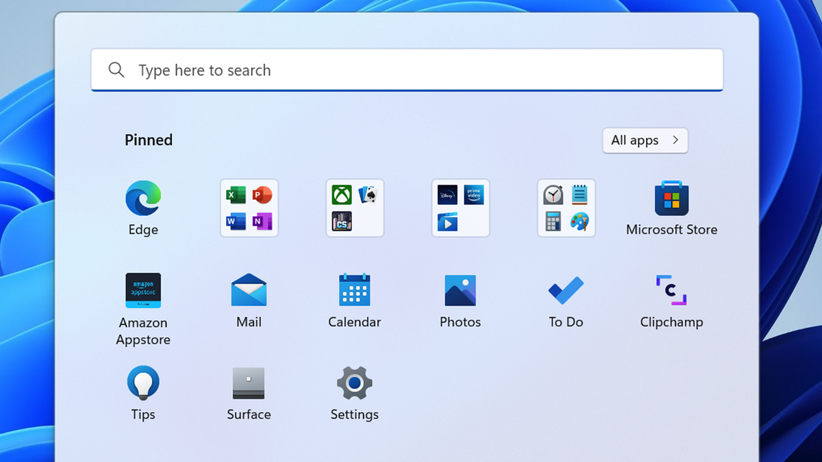
Task: Click the Excel icon in the Office folder
Action: coord(236,196)
